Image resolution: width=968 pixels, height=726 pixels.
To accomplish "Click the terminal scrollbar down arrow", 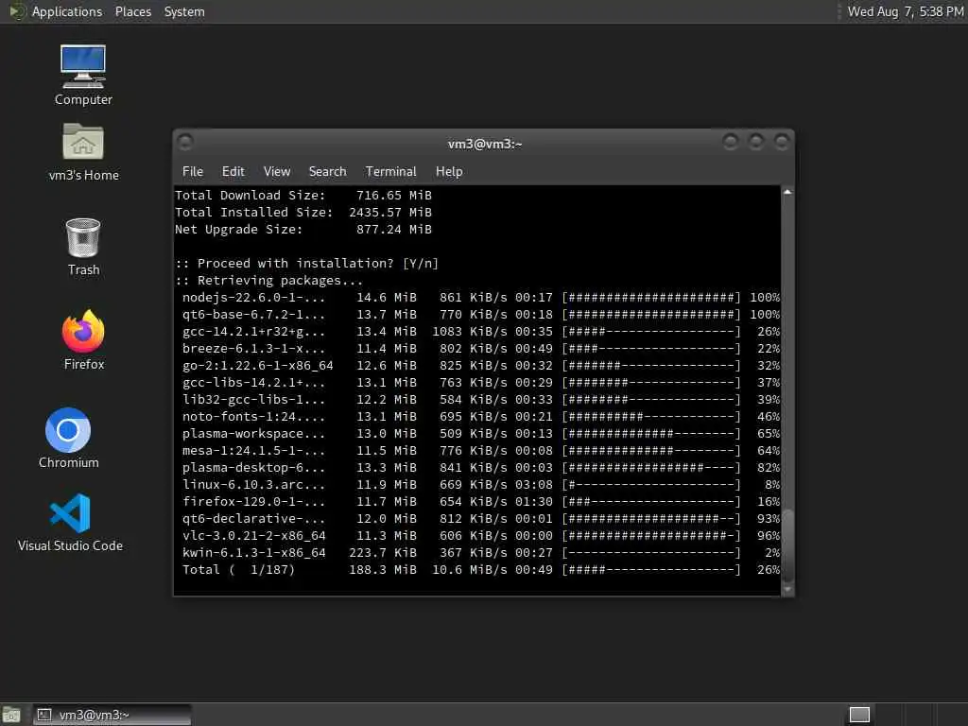I will (787, 590).
